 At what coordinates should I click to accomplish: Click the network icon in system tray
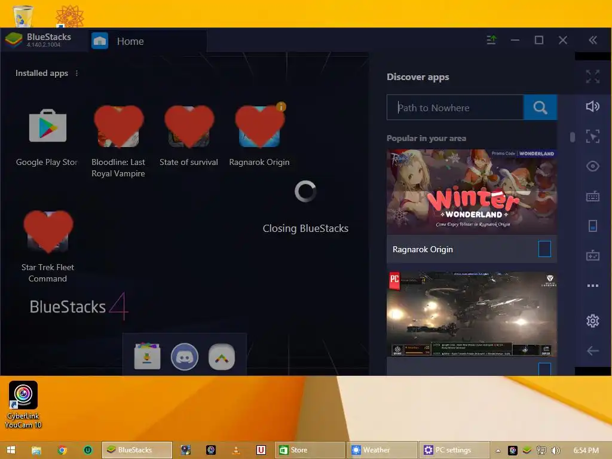541,451
